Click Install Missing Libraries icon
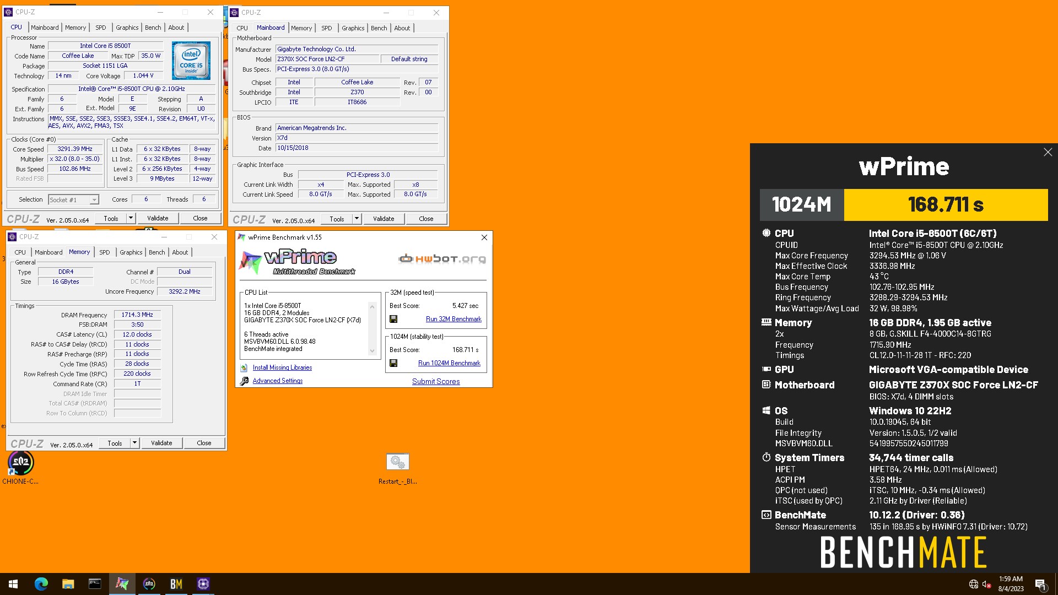Viewport: 1058px width, 595px height. pos(244,367)
